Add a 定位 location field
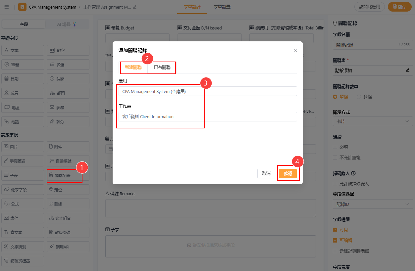 [x=68, y=190]
